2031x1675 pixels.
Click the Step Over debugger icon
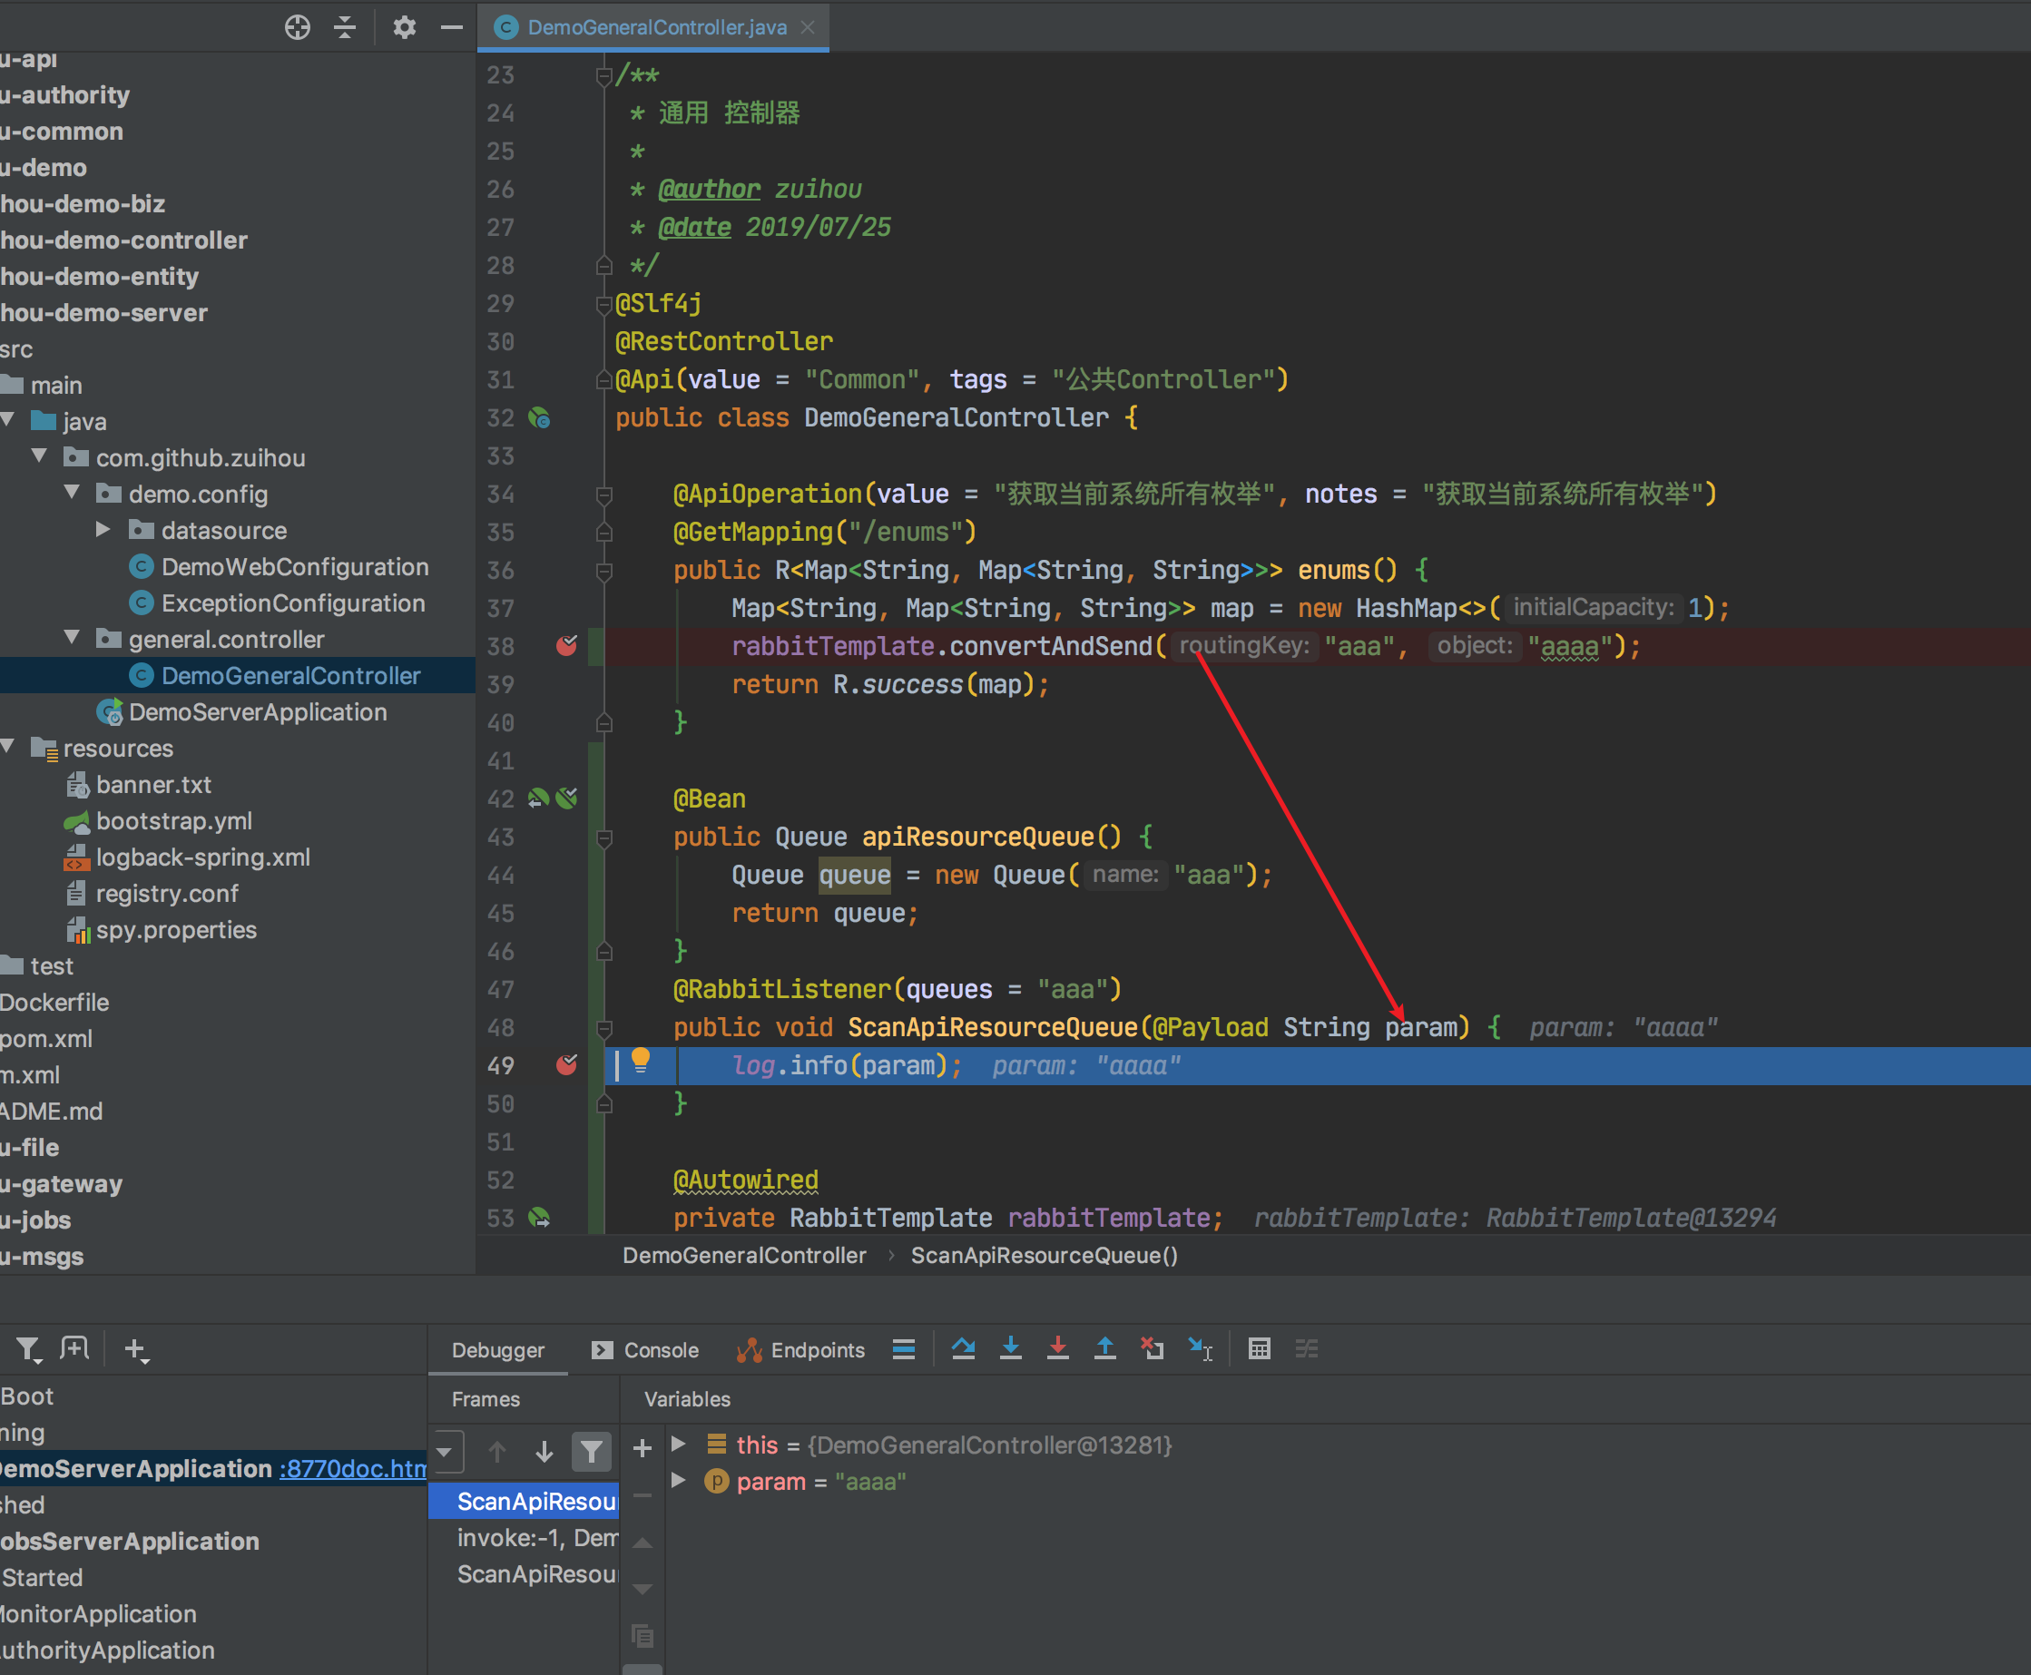point(963,1349)
